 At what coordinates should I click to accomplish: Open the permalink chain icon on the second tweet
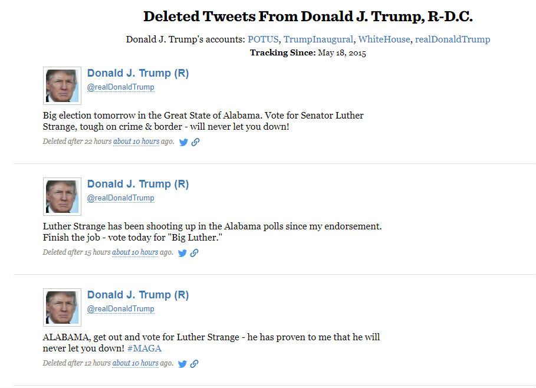pos(195,252)
